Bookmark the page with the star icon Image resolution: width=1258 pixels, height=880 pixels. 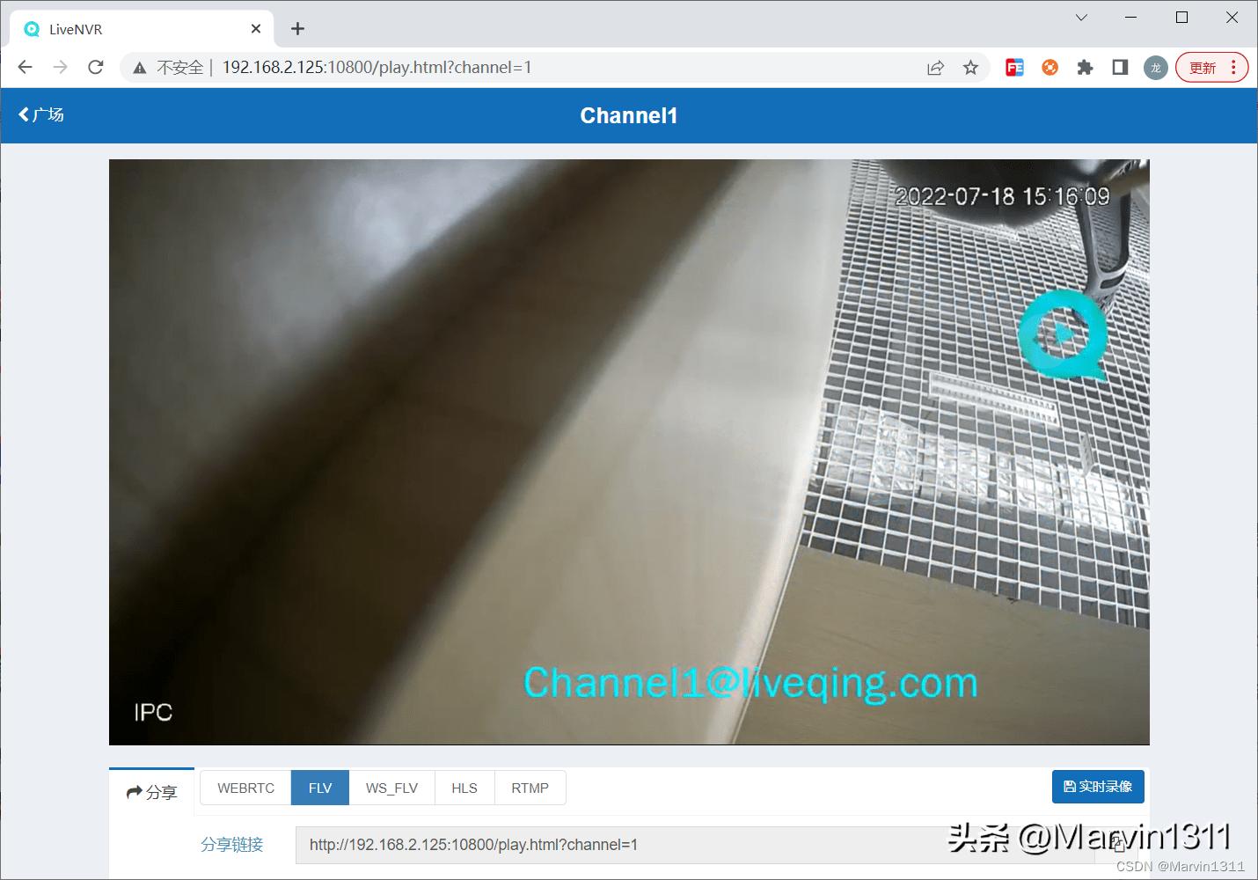point(970,67)
